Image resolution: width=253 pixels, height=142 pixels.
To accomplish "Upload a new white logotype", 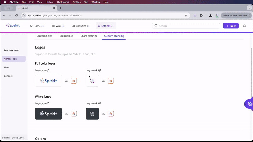I will (x=66, y=114).
